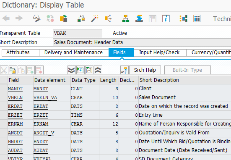This screenshot has height=160, width=231.
Task: Open the BNDDT field link
Action: (15, 142)
